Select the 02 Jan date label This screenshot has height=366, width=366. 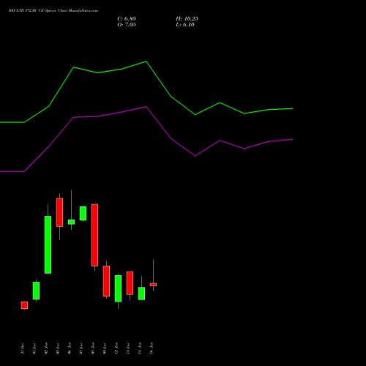(46, 348)
